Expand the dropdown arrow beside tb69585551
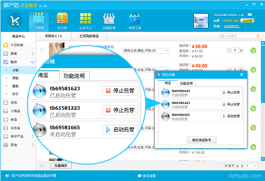 click(x=243, y=27)
